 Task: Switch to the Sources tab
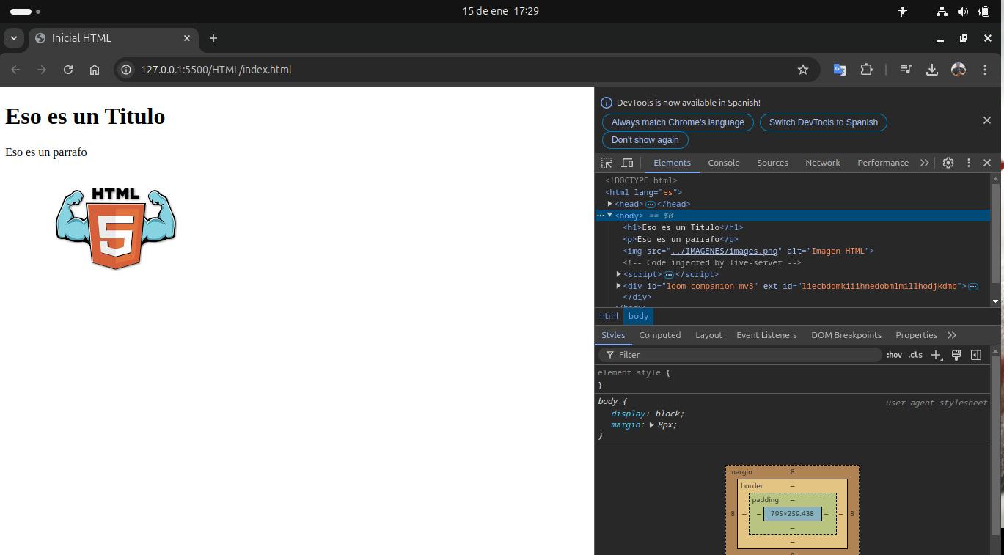[772, 163]
